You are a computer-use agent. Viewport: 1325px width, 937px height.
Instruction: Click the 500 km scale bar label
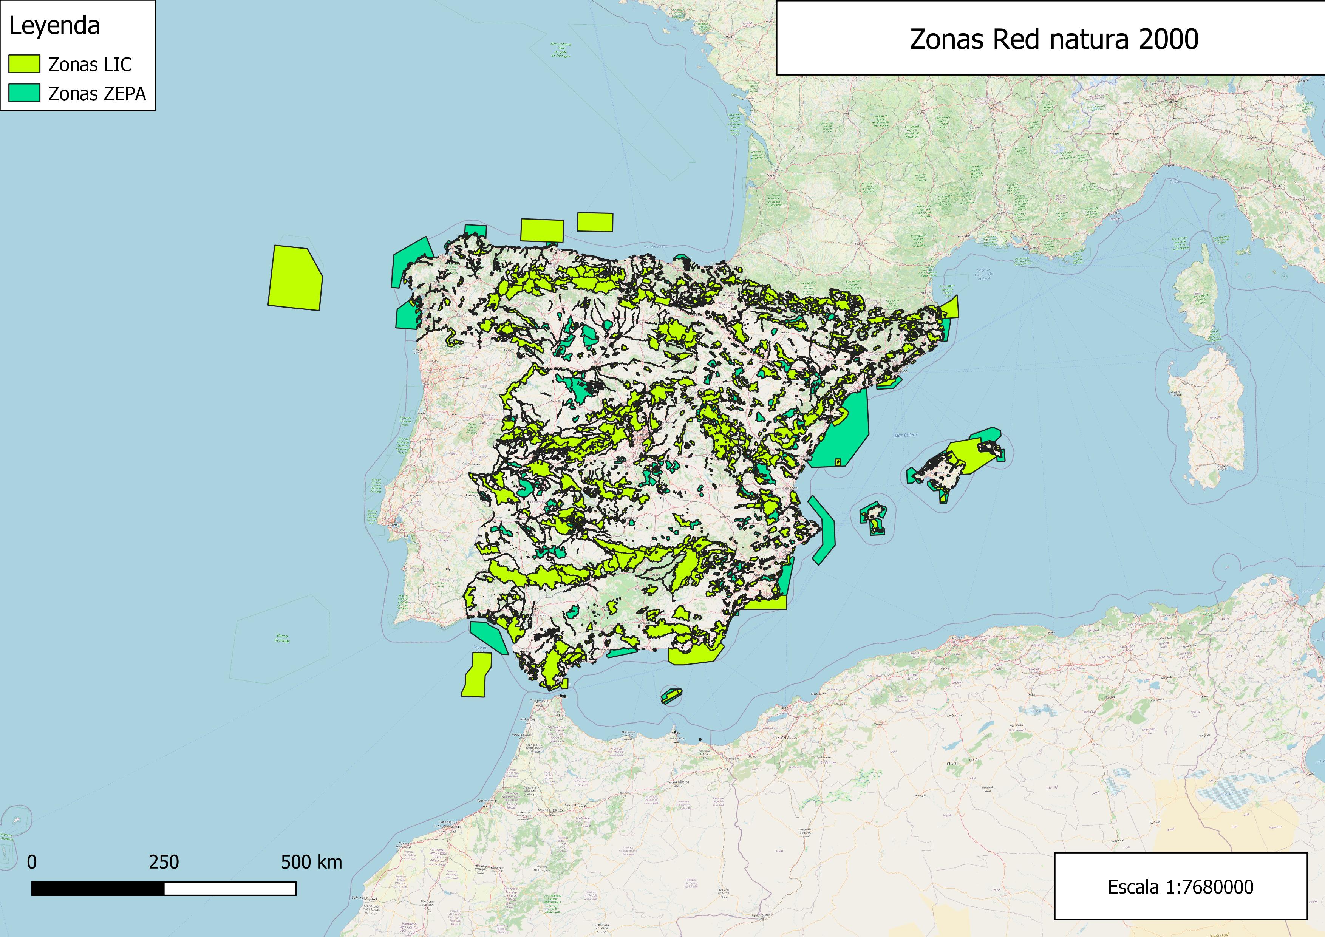tap(311, 862)
